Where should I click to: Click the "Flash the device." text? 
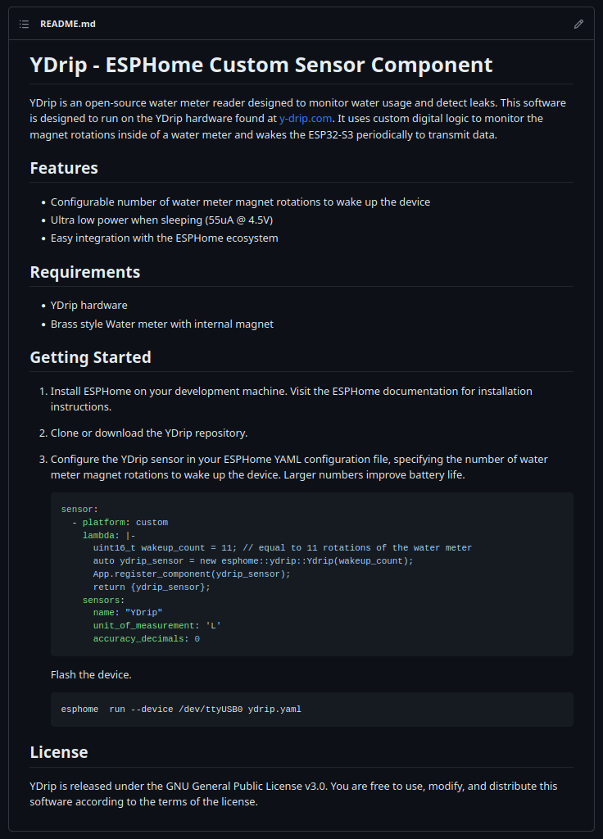[91, 675]
